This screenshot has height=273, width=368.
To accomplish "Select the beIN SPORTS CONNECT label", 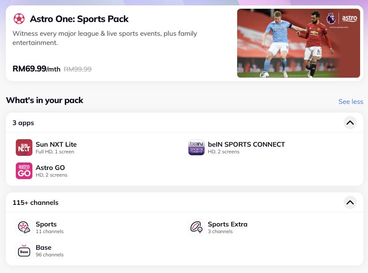I will 246,145.
